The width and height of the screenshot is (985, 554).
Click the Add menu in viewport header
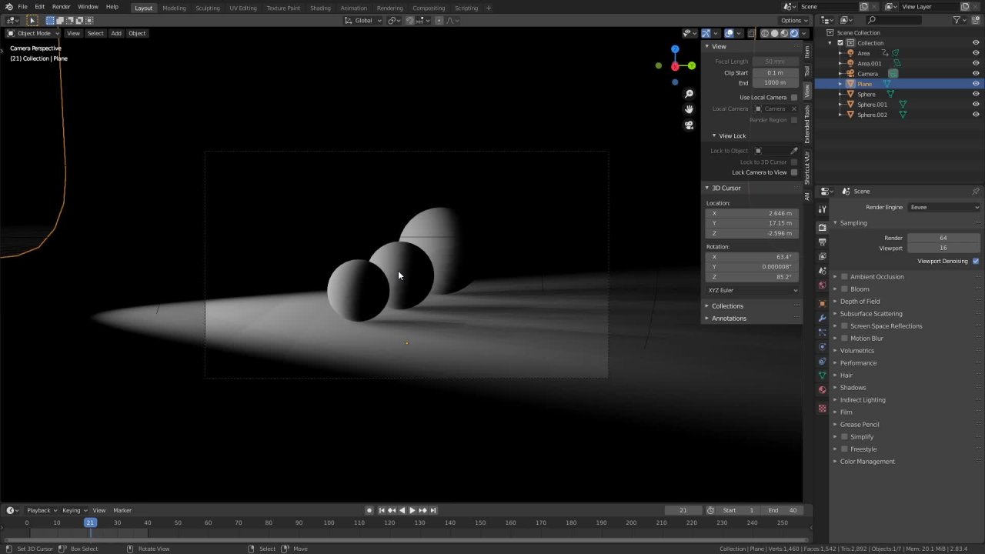pyautogui.click(x=115, y=33)
